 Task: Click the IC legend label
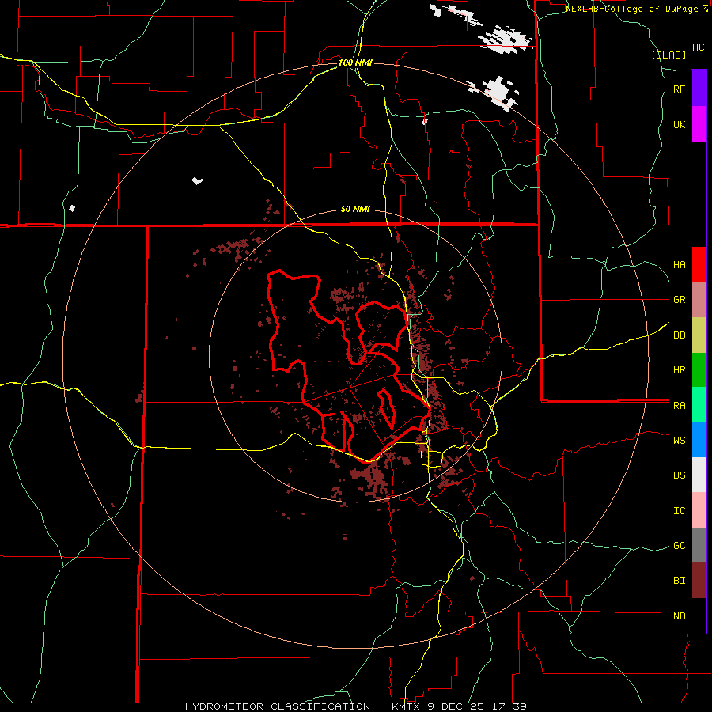coord(679,511)
